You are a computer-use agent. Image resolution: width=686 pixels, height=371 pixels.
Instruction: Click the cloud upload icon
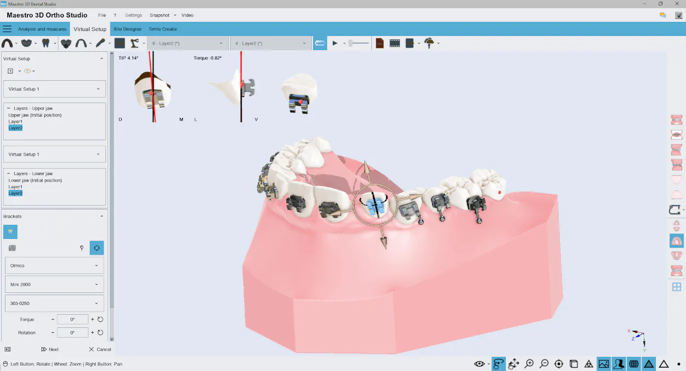(x=429, y=43)
